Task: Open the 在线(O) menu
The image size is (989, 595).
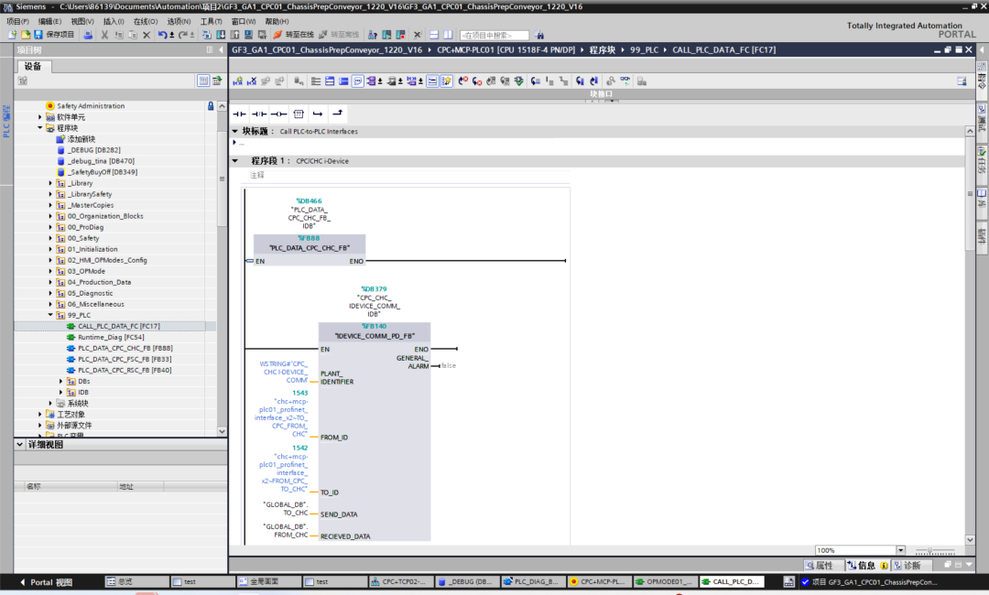Action: (146, 21)
